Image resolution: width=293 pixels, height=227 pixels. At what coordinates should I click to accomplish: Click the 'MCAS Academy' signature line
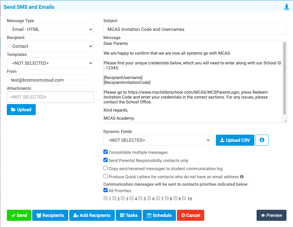click(x=119, y=118)
